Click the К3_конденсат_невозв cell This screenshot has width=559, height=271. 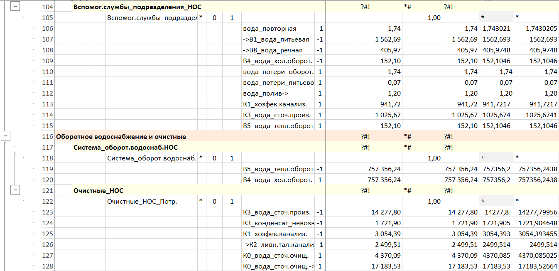click(x=278, y=223)
